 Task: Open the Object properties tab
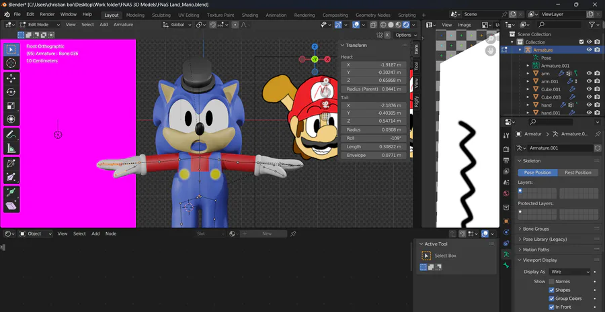506,221
